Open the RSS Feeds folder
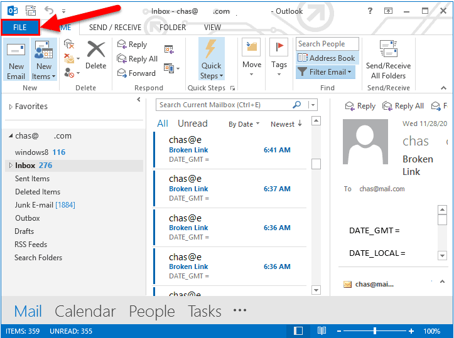Image resolution: width=454 pixels, height=338 pixels. tap(31, 245)
